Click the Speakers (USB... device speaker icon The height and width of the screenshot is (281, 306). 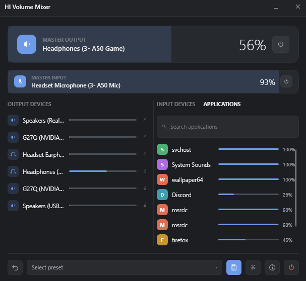[x=13, y=206]
